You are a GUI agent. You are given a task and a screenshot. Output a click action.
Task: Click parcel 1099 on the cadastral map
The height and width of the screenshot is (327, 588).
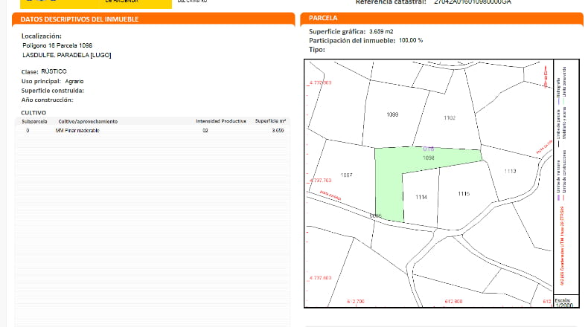(392, 114)
